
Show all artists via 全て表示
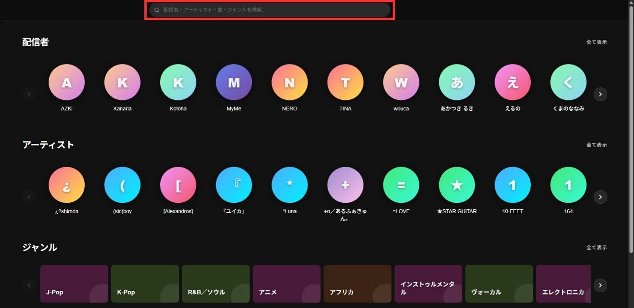coord(596,145)
